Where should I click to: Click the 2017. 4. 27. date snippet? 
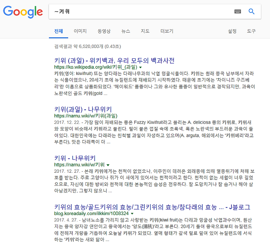(x=66, y=220)
